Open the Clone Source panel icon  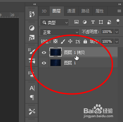(31, 74)
